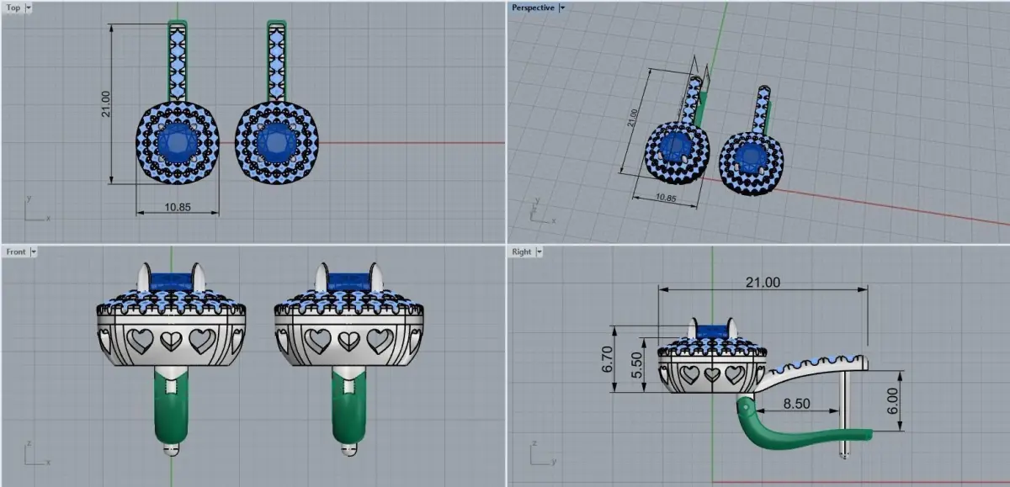The width and height of the screenshot is (1010, 487).
Task: Select the Perspective viewport title label
Action: [534, 8]
